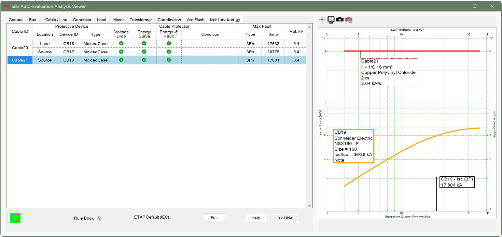
Task: Click the Help button
Action: [x=255, y=218]
